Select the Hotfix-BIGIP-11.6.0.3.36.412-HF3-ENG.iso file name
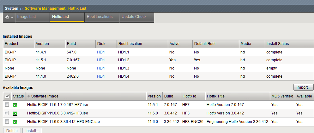 pos(63,122)
